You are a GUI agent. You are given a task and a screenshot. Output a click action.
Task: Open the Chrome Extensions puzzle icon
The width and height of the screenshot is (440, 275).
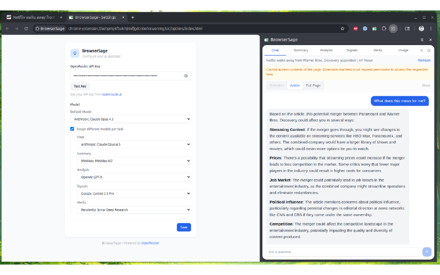[x=383, y=28]
